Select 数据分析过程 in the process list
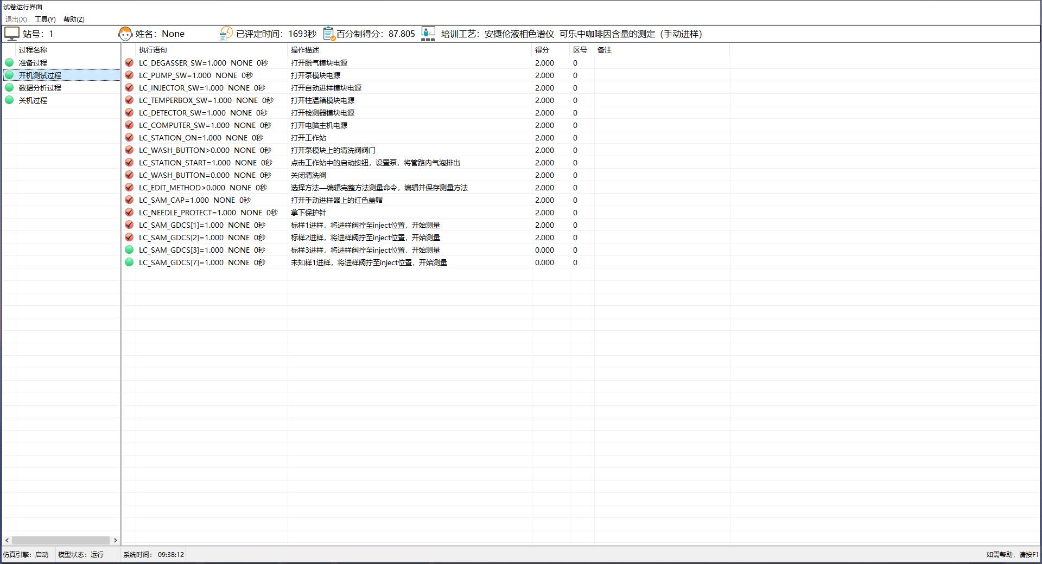Viewport: 1042px width, 564px height. (x=40, y=88)
